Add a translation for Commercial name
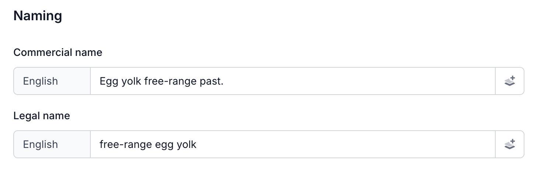This screenshot has width=537, height=170. point(509,81)
